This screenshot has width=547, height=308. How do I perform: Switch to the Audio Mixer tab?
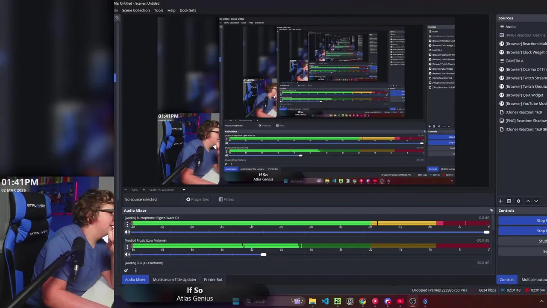pos(135,279)
